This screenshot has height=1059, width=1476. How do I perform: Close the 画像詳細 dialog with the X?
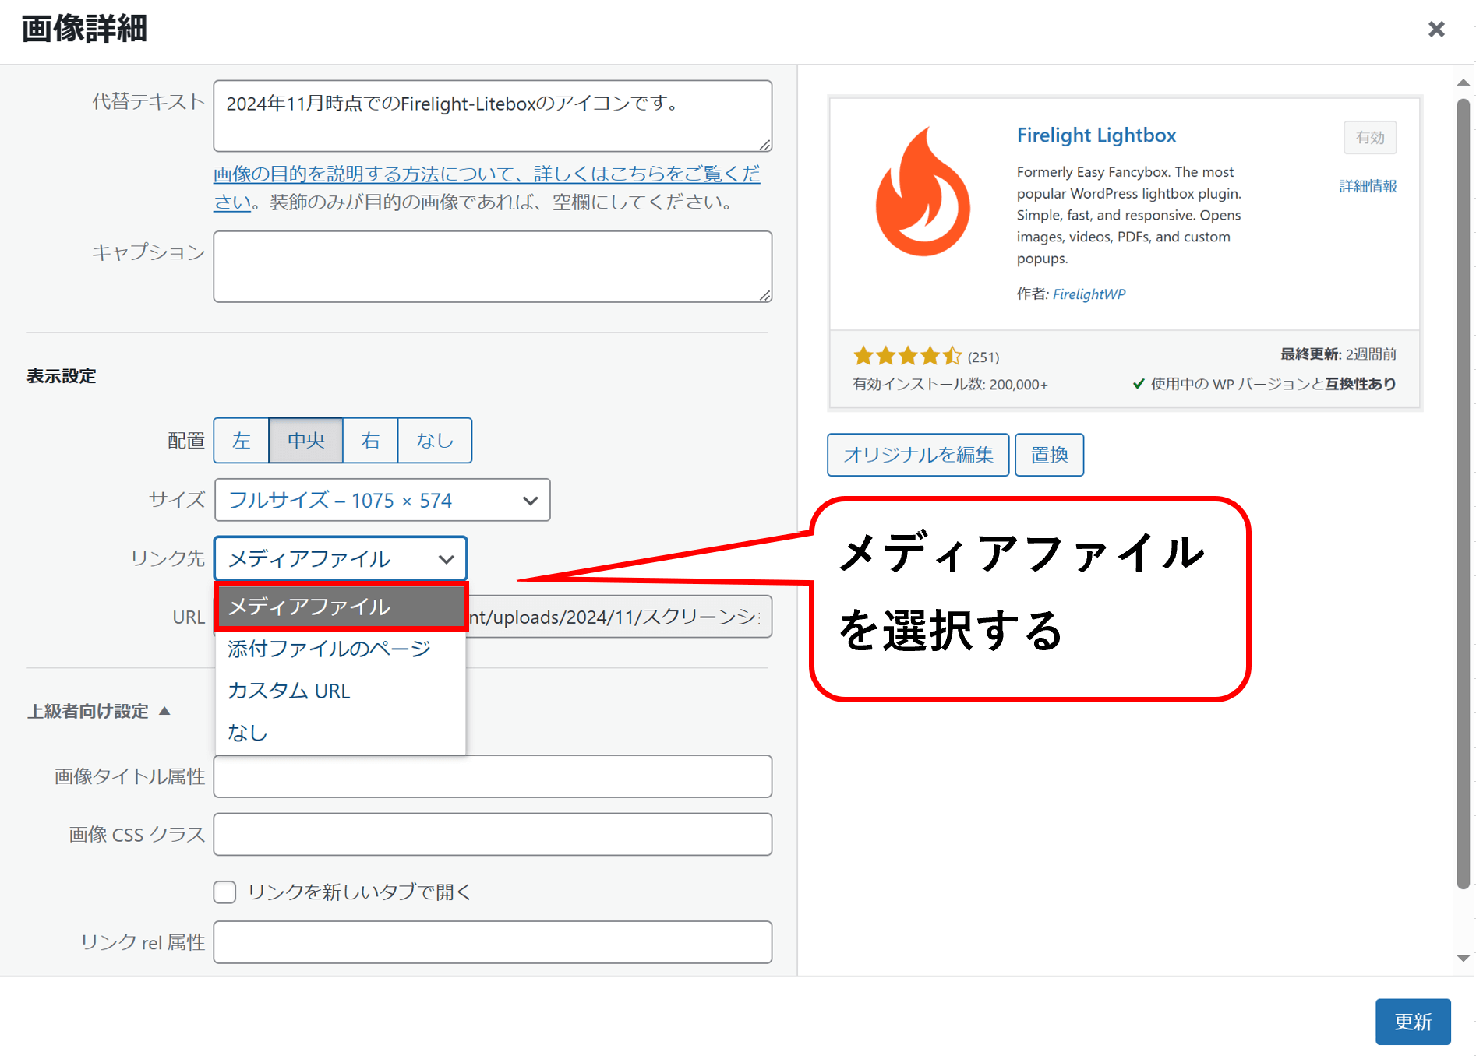pyautogui.click(x=1436, y=30)
